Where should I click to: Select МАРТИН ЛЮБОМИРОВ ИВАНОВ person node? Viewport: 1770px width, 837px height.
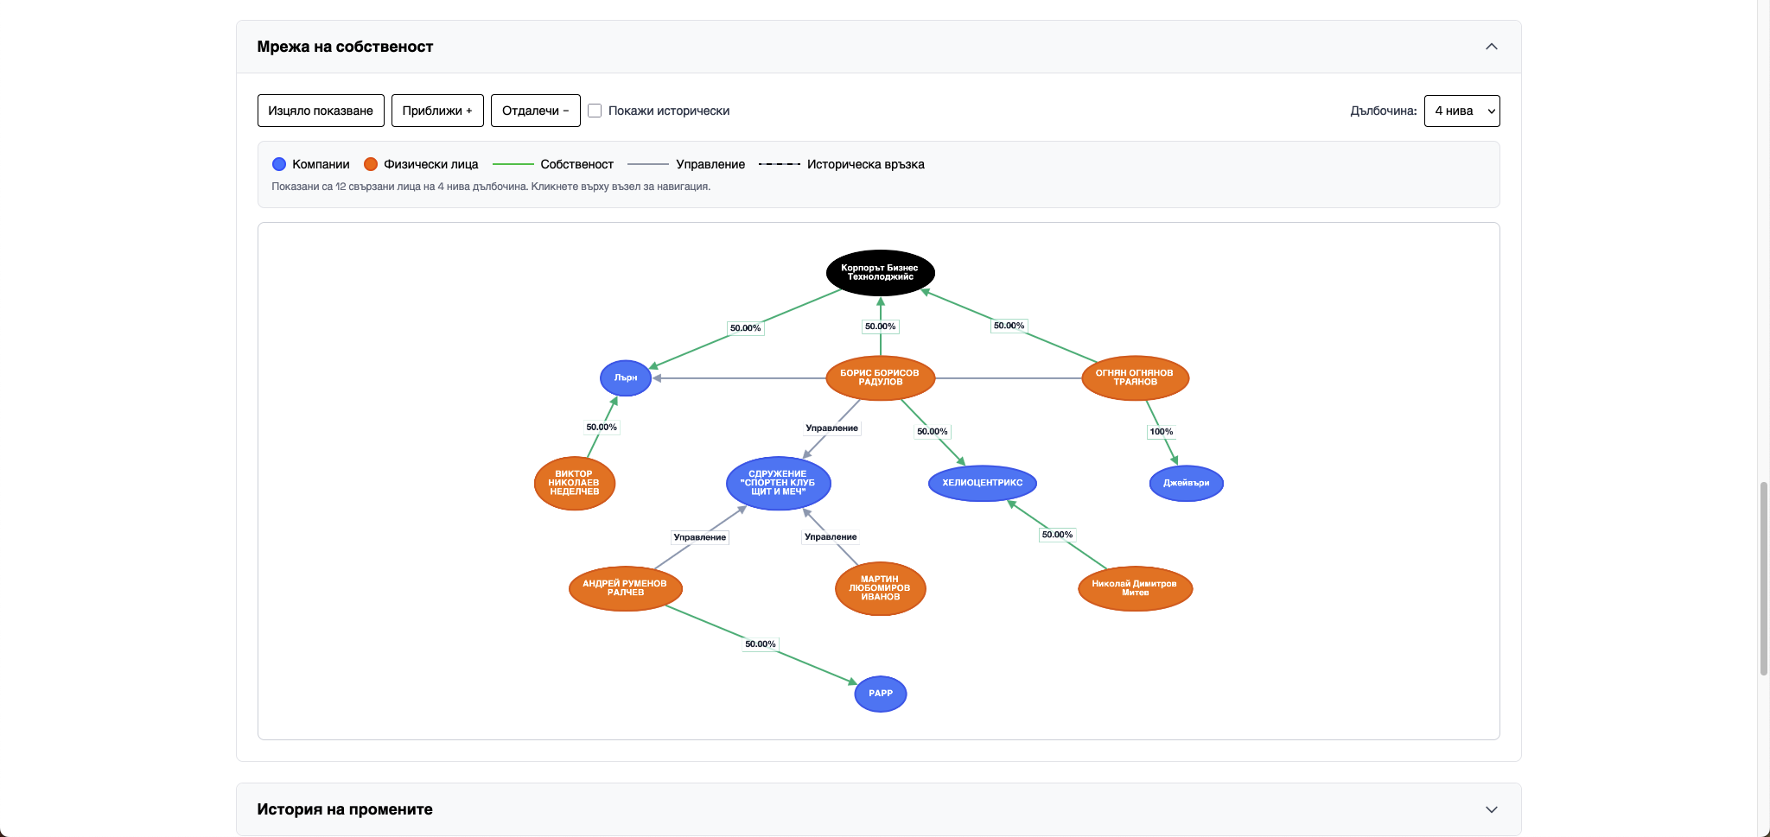[880, 588]
